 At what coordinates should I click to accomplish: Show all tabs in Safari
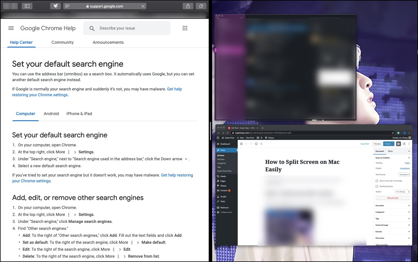point(201,6)
